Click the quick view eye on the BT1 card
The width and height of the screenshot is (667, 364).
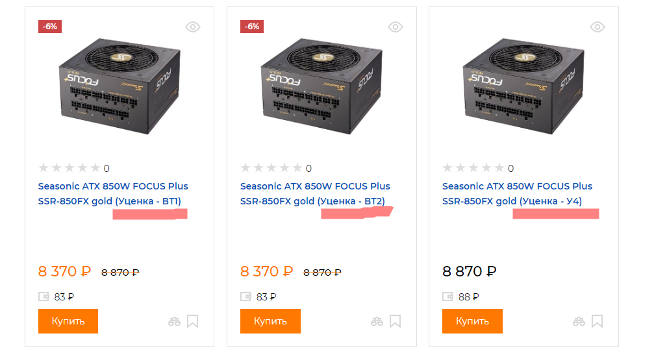point(193,27)
